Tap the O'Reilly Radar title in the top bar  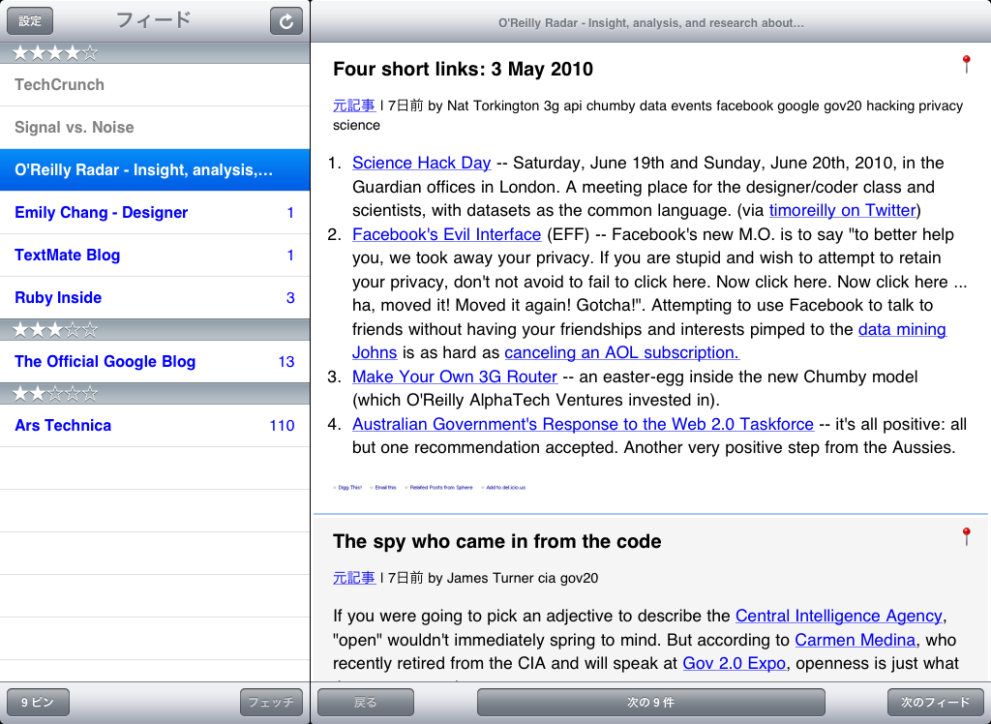pos(651,23)
